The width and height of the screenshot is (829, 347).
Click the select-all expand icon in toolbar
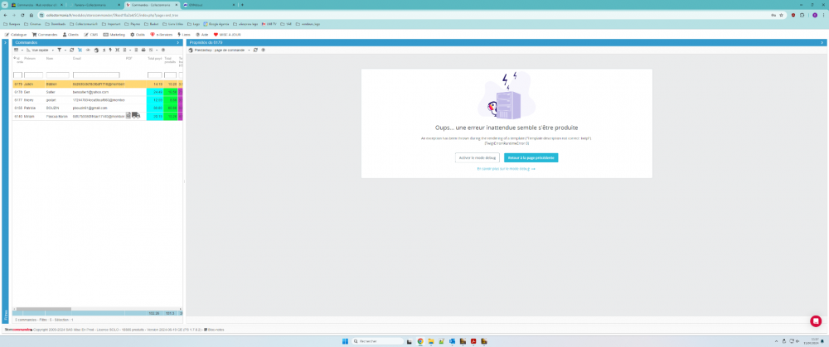click(x=117, y=50)
